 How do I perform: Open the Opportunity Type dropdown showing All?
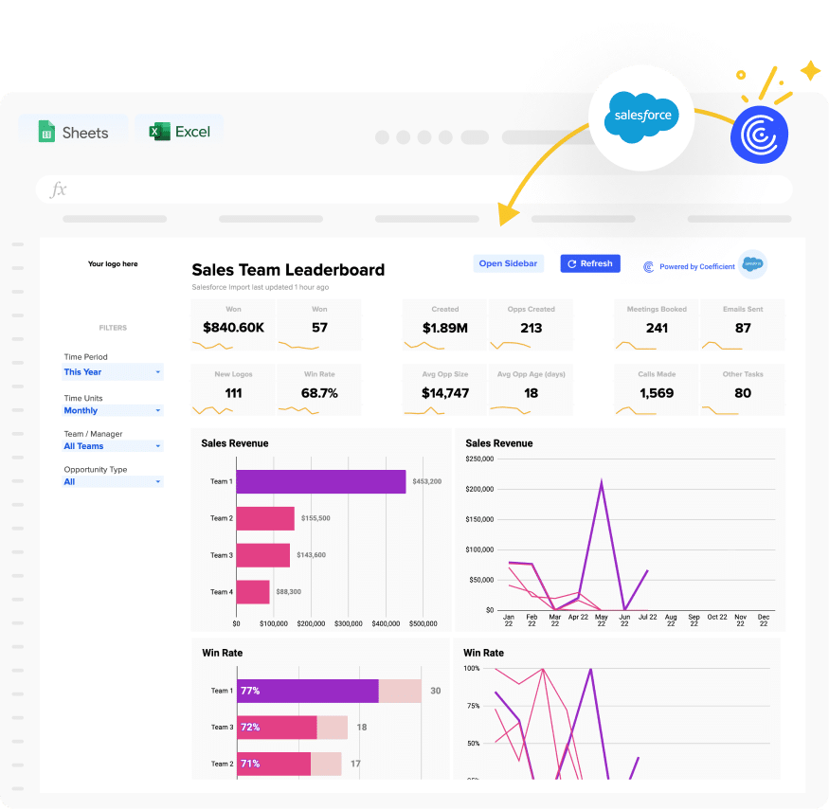(113, 481)
